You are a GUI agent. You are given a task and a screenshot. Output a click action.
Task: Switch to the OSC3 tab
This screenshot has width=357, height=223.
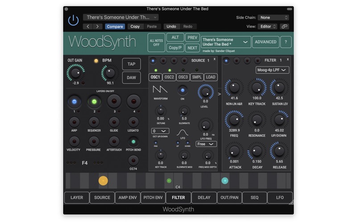tap(183, 77)
